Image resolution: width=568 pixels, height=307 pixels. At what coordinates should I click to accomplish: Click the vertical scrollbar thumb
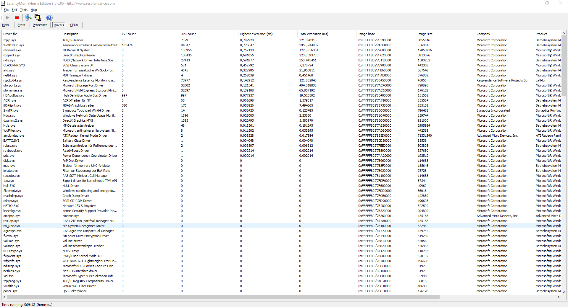point(564,66)
